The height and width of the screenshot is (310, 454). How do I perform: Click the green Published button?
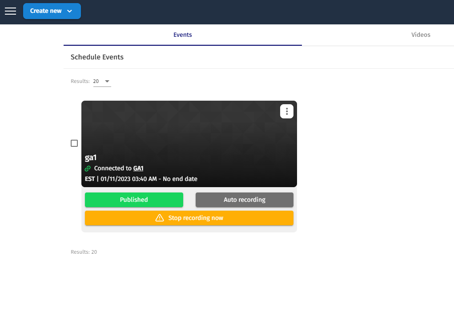(x=134, y=200)
